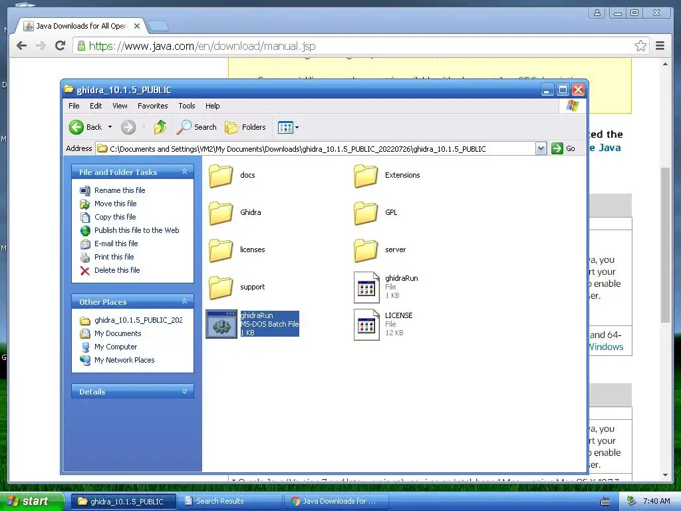Viewport: 681px width, 511px height.
Task: Click Publish this file to the Web
Action: tap(137, 230)
